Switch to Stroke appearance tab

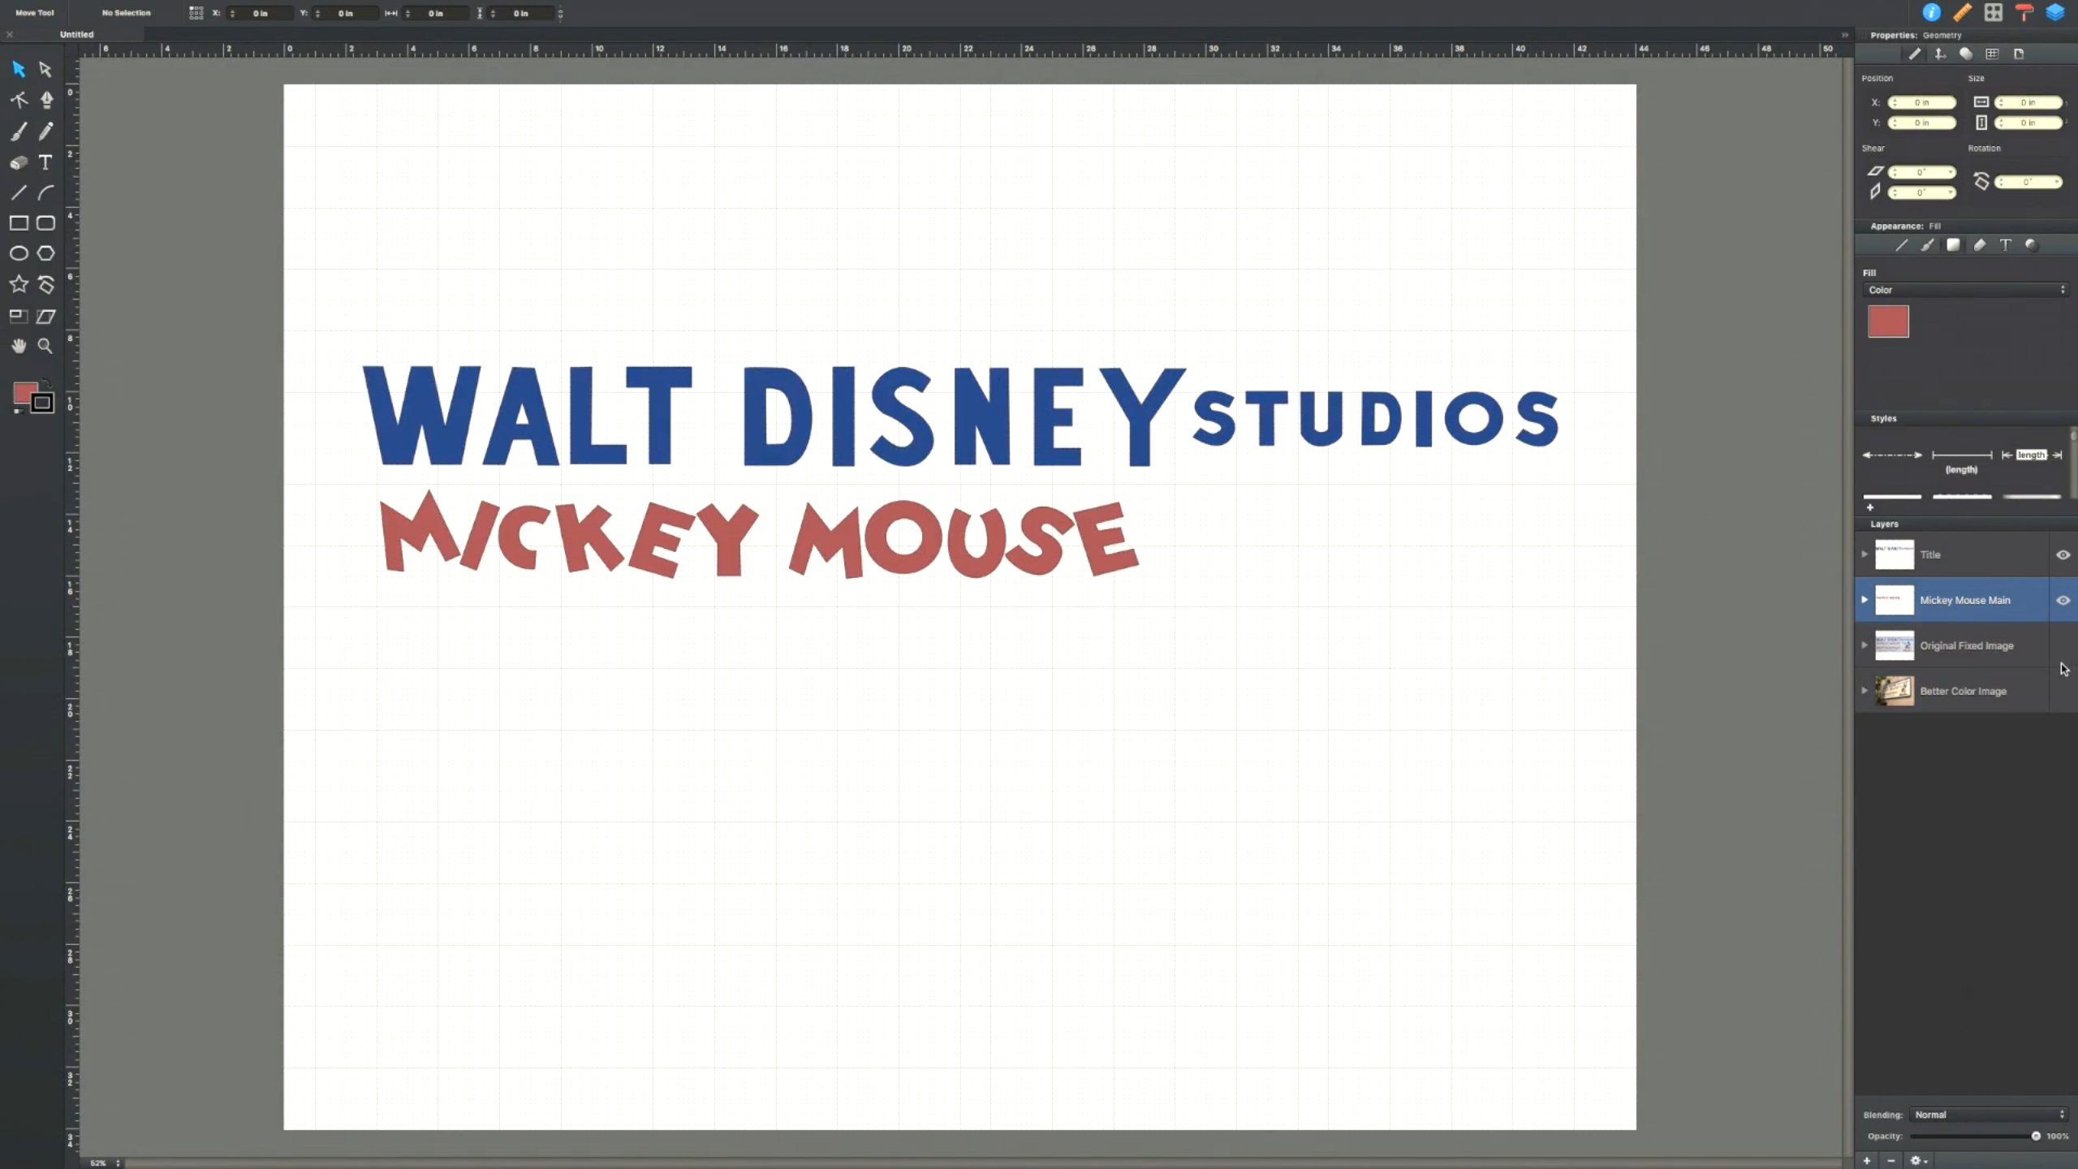(1901, 244)
